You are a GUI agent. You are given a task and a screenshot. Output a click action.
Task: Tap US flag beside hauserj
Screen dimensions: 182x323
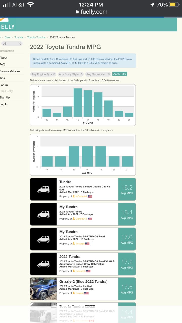coord(86,293)
